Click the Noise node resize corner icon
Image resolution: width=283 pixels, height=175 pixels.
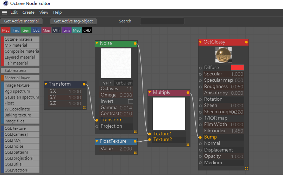[135, 132]
